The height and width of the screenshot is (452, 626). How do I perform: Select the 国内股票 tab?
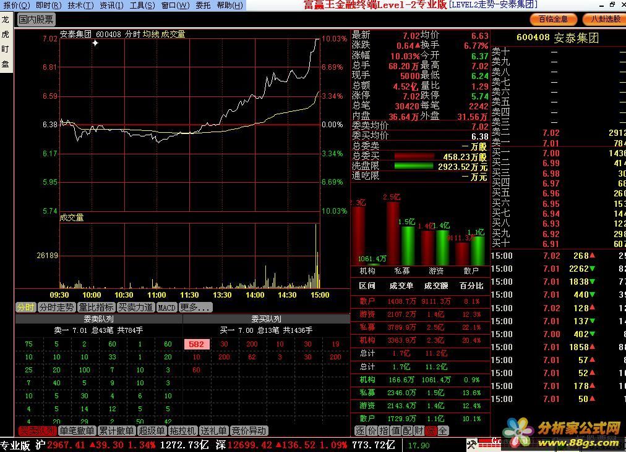click(36, 19)
